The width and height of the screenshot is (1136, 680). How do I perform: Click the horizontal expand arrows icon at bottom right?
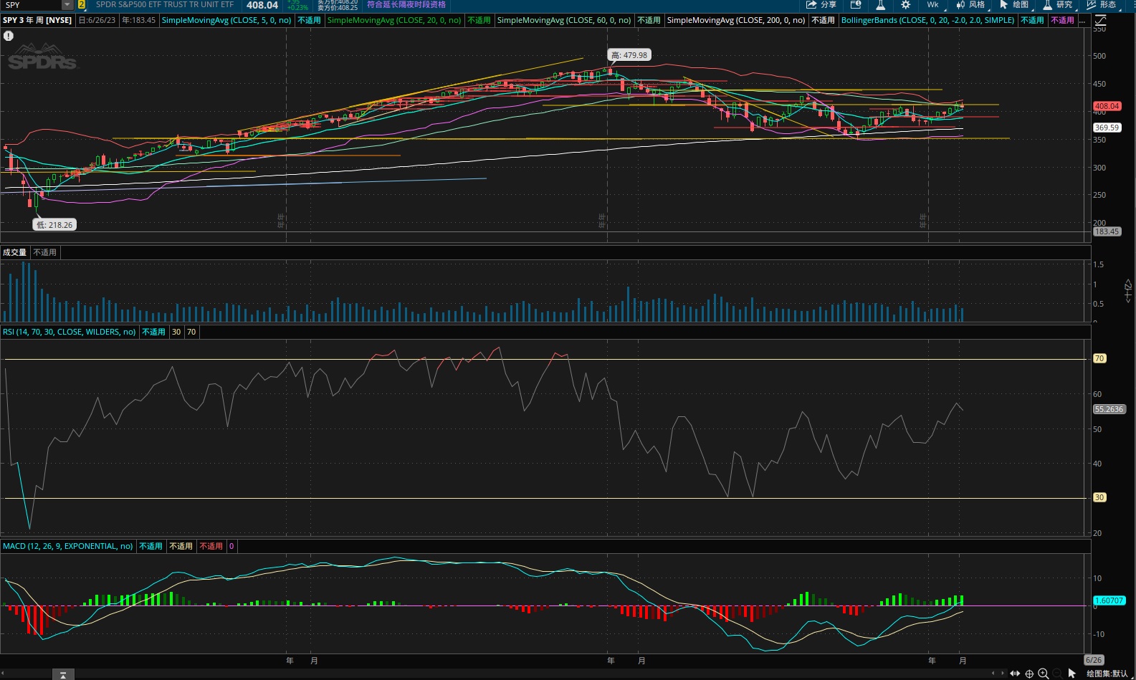pyautogui.click(x=1015, y=674)
